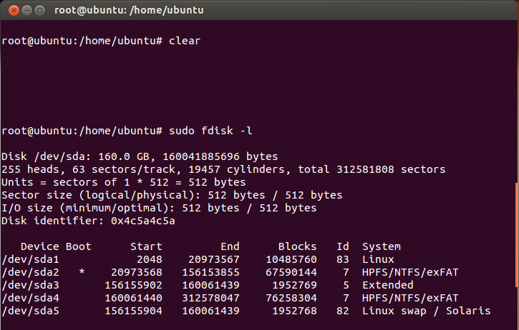Minimize the terminal window
The height and width of the screenshot is (330, 519).
tap(24, 10)
